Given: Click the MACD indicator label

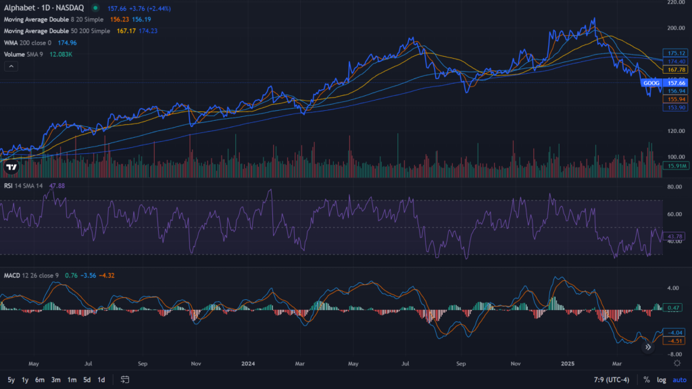Looking at the screenshot, I should click(x=13, y=276).
